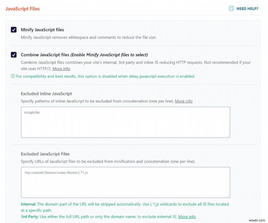Click the bold '3rd Party:' hint label

pyautogui.click(x=30, y=217)
